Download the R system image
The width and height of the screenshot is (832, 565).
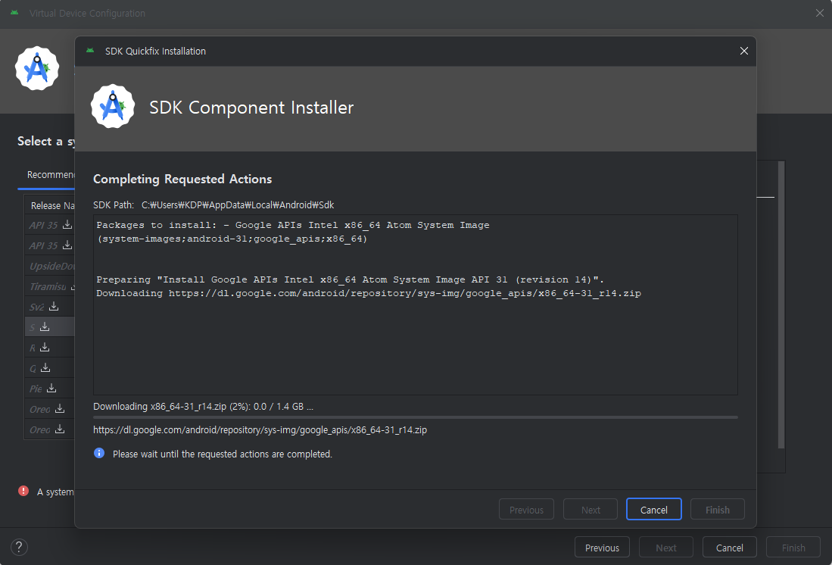[45, 348]
